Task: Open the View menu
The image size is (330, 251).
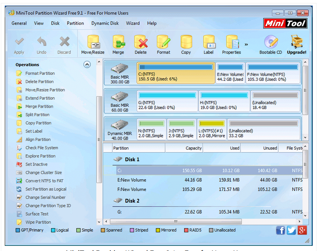Action: [x=39, y=23]
